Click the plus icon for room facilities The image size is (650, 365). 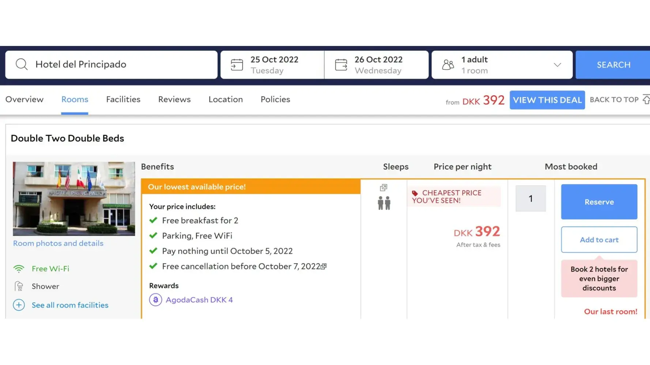[x=19, y=305]
